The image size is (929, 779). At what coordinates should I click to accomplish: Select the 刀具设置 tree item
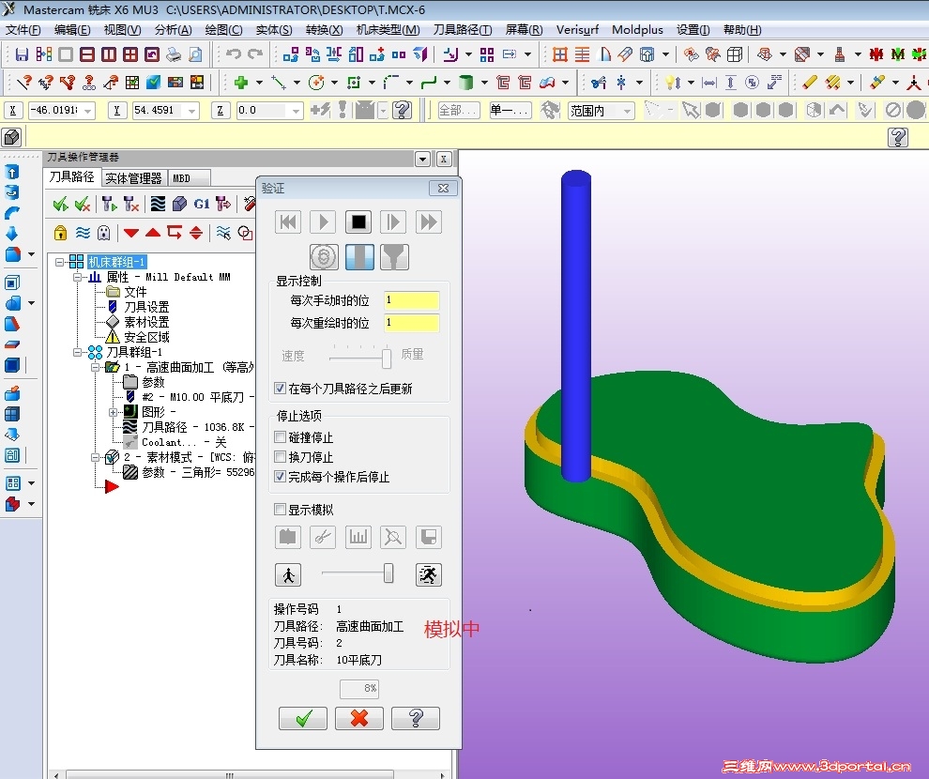coord(146,307)
